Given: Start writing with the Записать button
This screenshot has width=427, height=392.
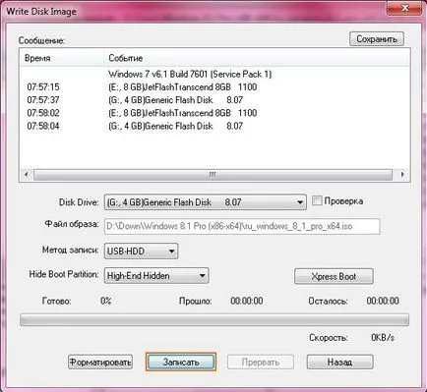Looking at the screenshot, I should 181,362.
